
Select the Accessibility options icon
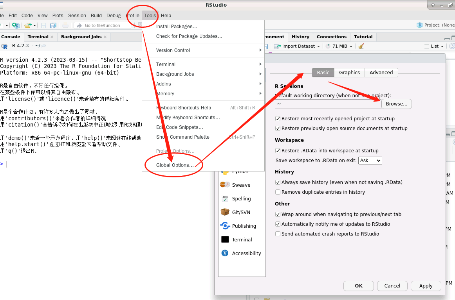pyautogui.click(x=225, y=253)
